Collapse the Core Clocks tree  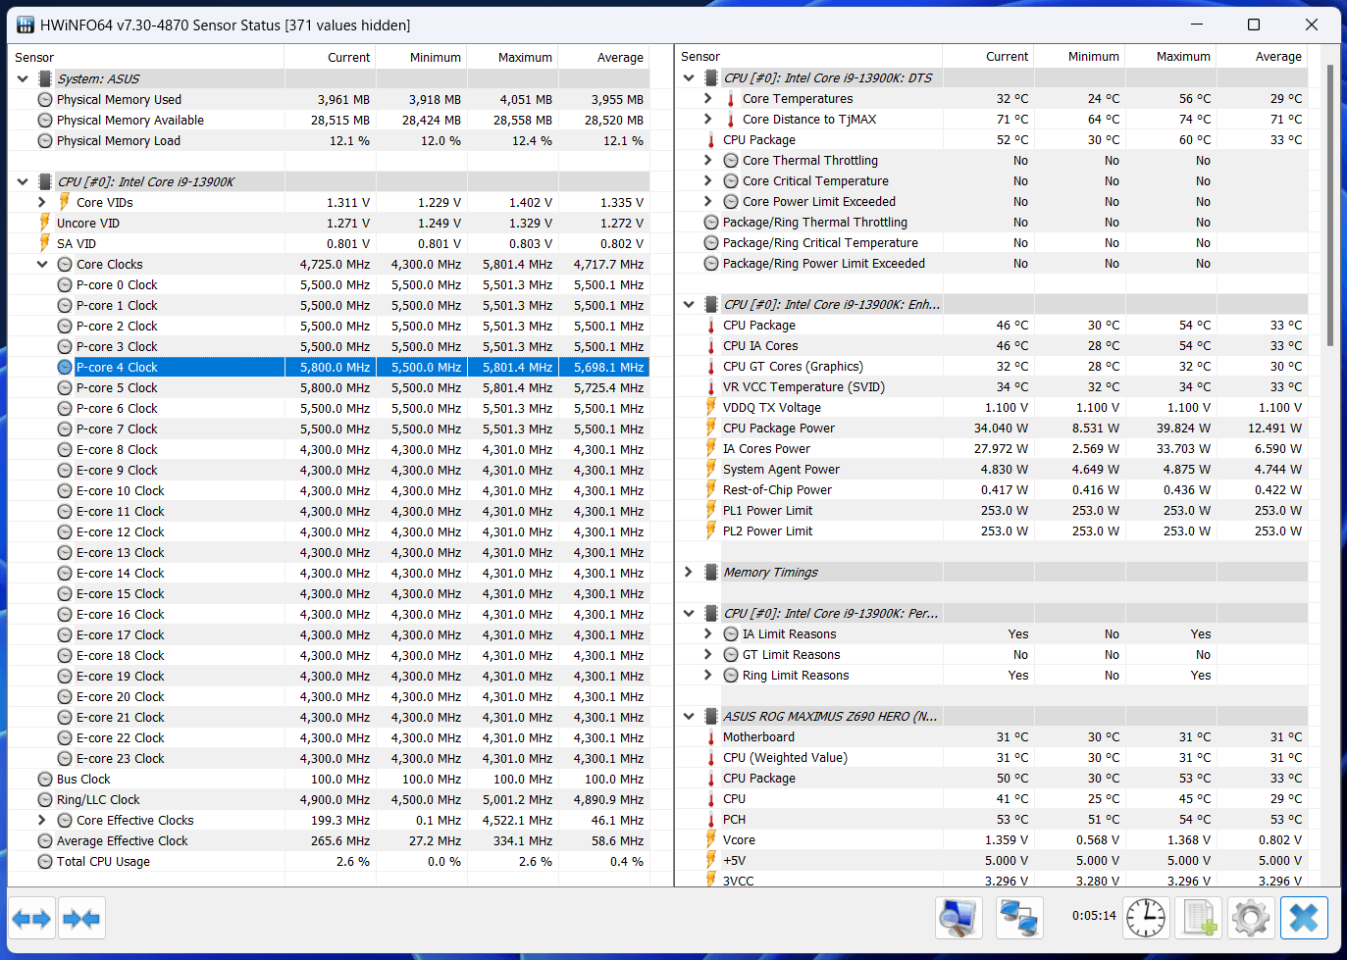click(42, 264)
